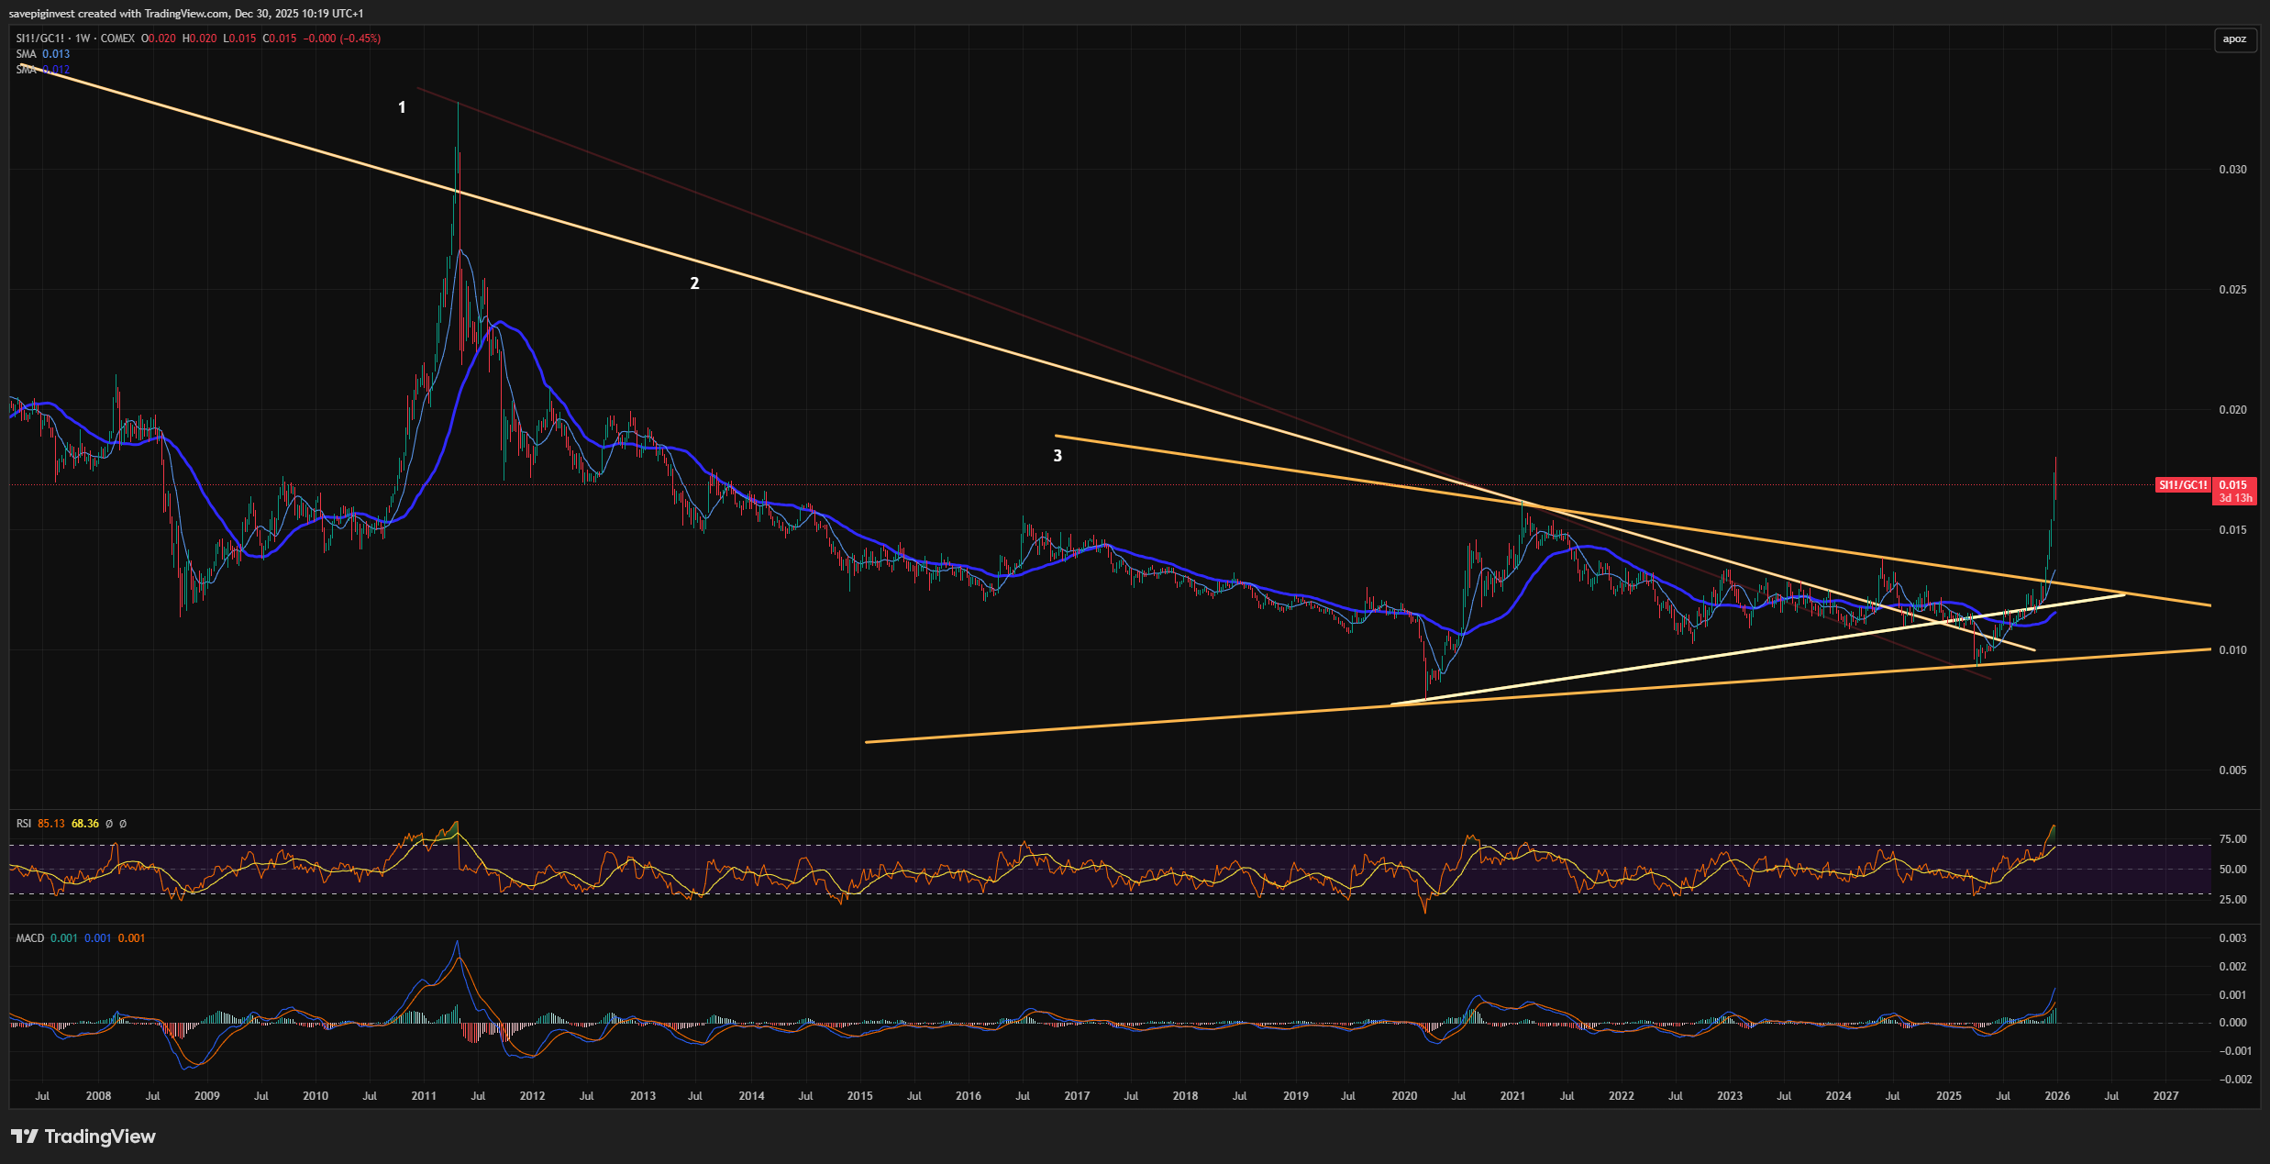Click the text annotation numbered 1
The height and width of the screenshot is (1164, 2270).
click(402, 107)
